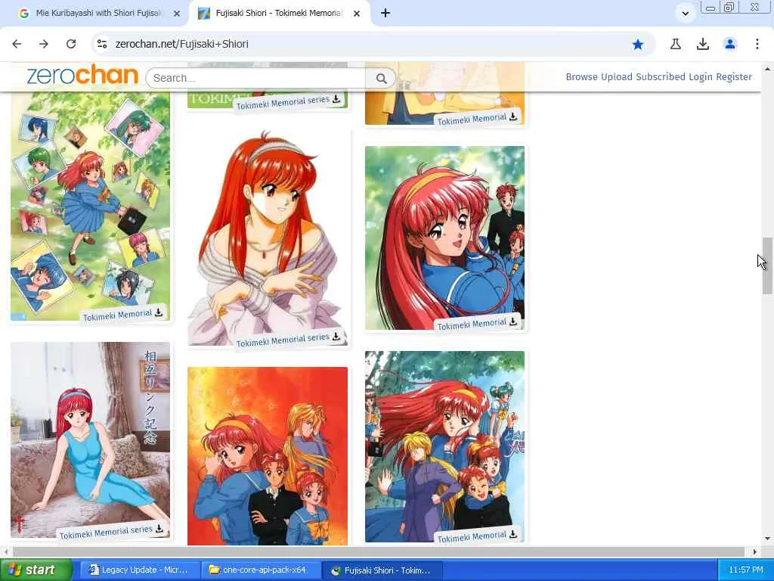The width and height of the screenshot is (774, 581).
Task: Click the address bar URL
Action: (181, 44)
